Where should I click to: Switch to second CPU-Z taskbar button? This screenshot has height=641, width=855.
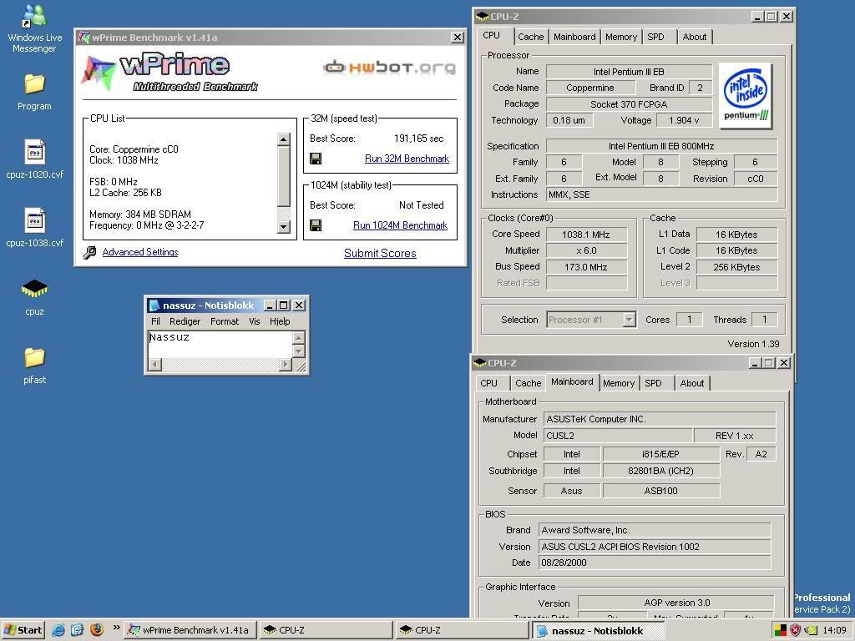462,630
